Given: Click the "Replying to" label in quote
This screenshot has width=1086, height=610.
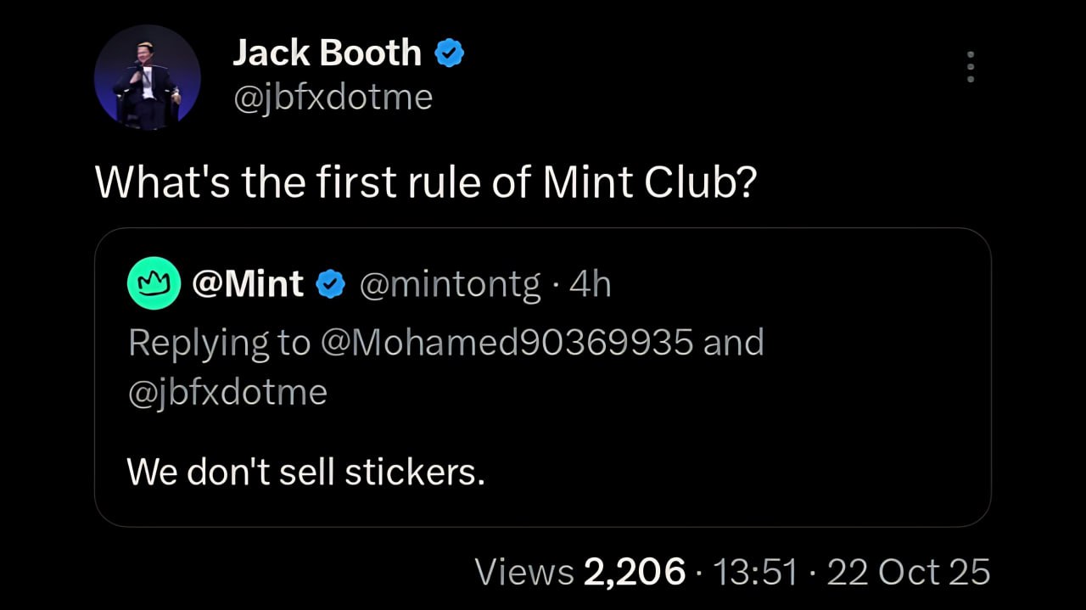Looking at the screenshot, I should pyautogui.click(x=219, y=343).
